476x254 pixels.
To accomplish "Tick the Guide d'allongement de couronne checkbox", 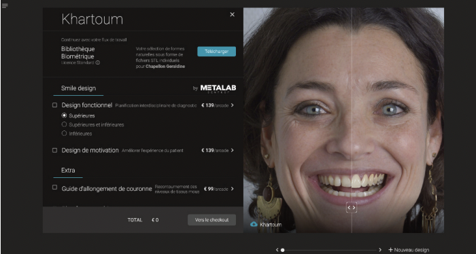I will tap(54, 187).
